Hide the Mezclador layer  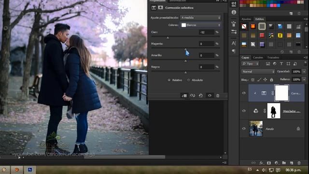[244, 111]
